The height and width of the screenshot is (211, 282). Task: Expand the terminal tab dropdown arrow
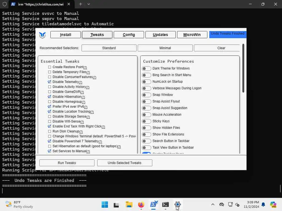click(x=88, y=4)
